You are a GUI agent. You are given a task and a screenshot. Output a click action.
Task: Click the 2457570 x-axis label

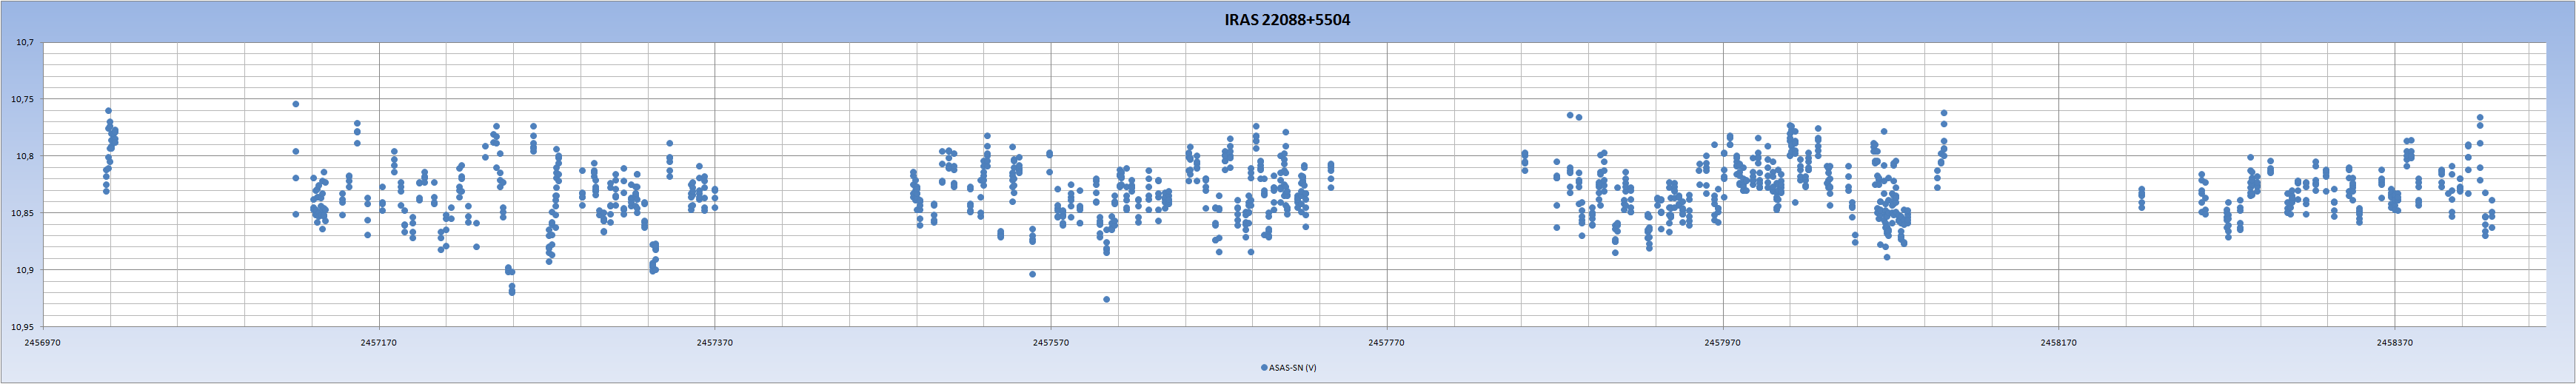click(x=1050, y=342)
